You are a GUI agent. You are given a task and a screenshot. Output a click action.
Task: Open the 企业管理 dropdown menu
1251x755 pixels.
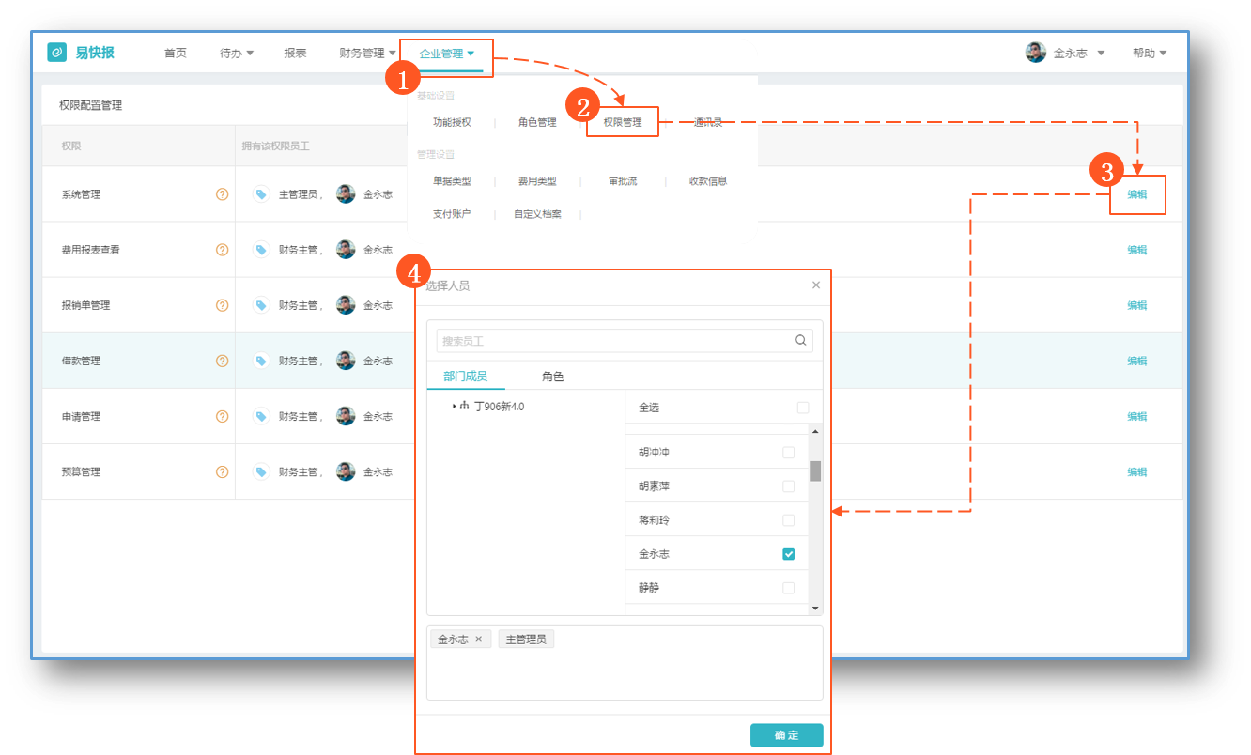(446, 54)
